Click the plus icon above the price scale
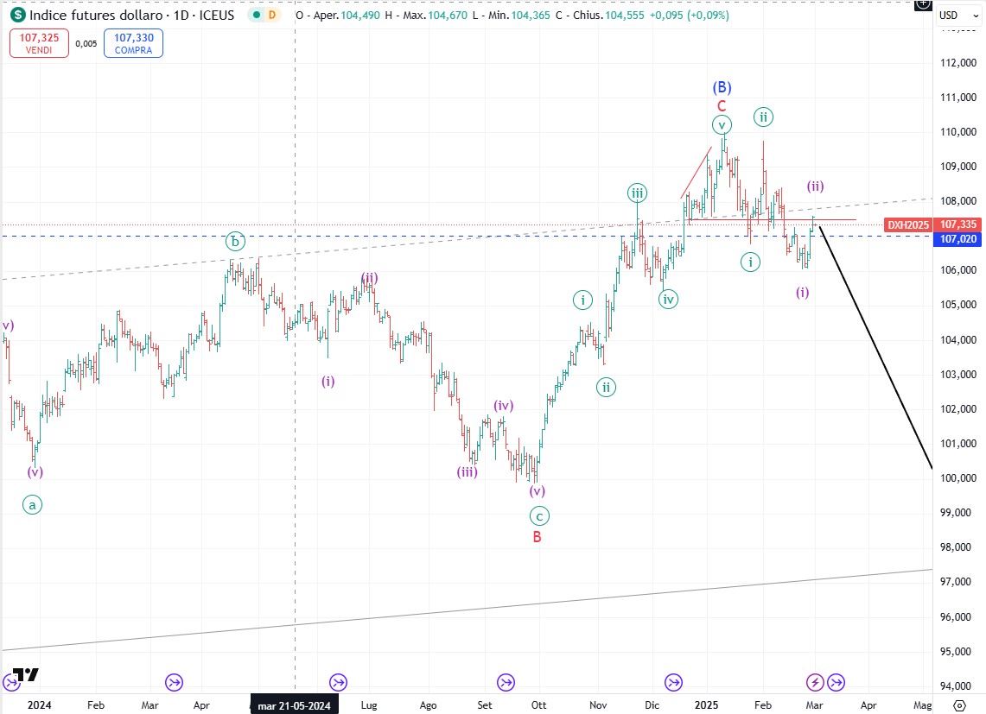The width and height of the screenshot is (986, 714). pyautogui.click(x=922, y=4)
